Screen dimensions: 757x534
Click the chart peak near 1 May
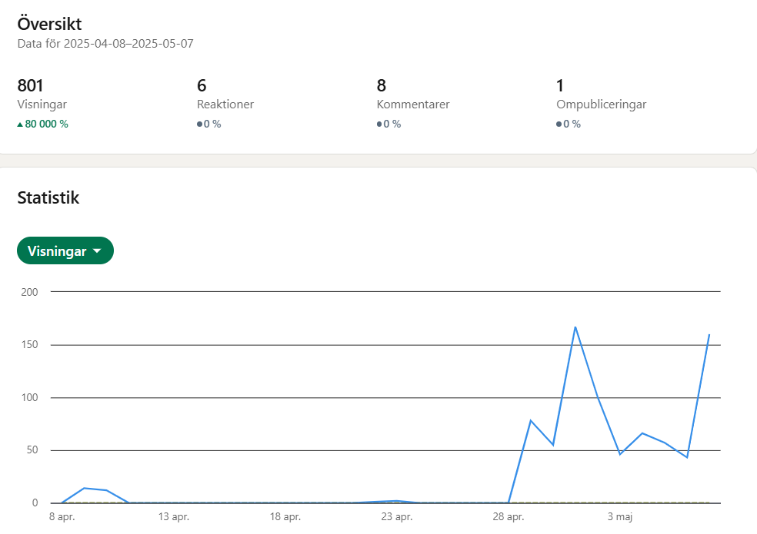[575, 327]
